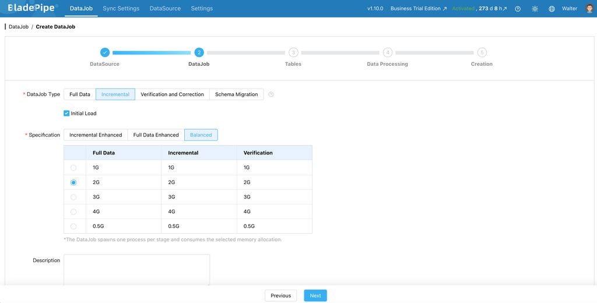Viewport: 597px width, 303px height.
Task: Open the language globe icon
Action: 552,9
